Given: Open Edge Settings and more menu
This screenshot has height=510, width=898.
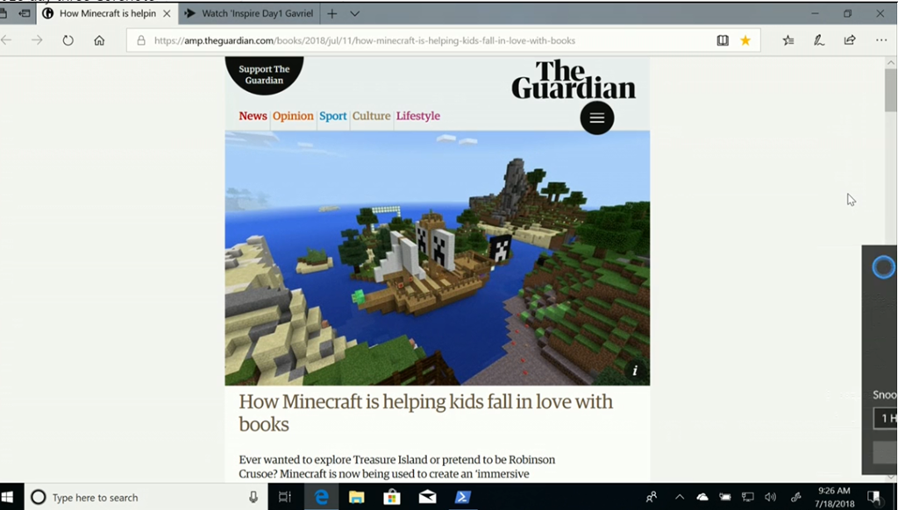Looking at the screenshot, I should pyautogui.click(x=880, y=40).
